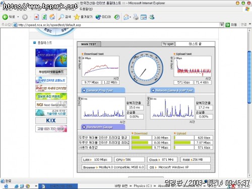This screenshot has width=252, height=189.
Task: Click the Physics (C:) taskbar toolbar item
Action: click(143, 186)
